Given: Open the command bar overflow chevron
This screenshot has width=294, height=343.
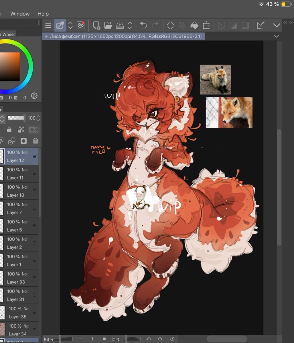Looking at the screenshot, I should click(277, 25).
